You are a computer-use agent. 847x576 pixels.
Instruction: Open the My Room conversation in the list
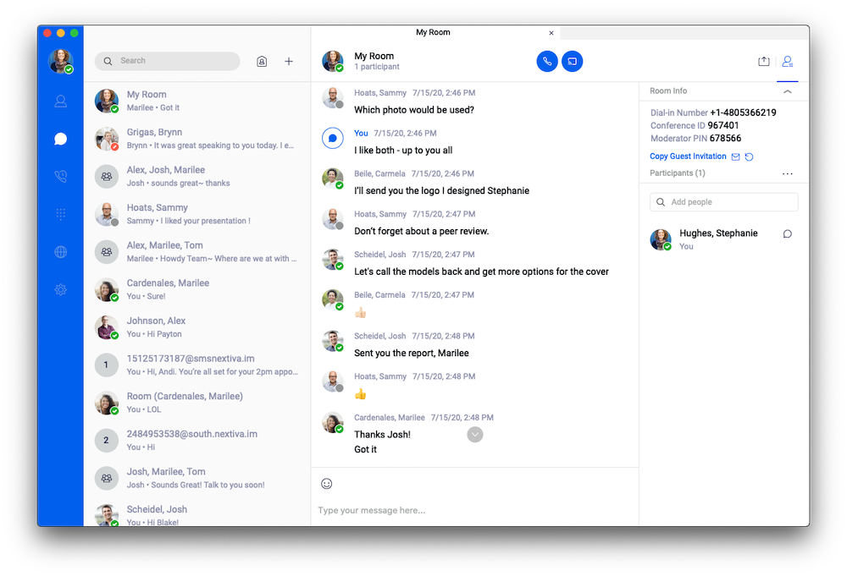point(197,101)
